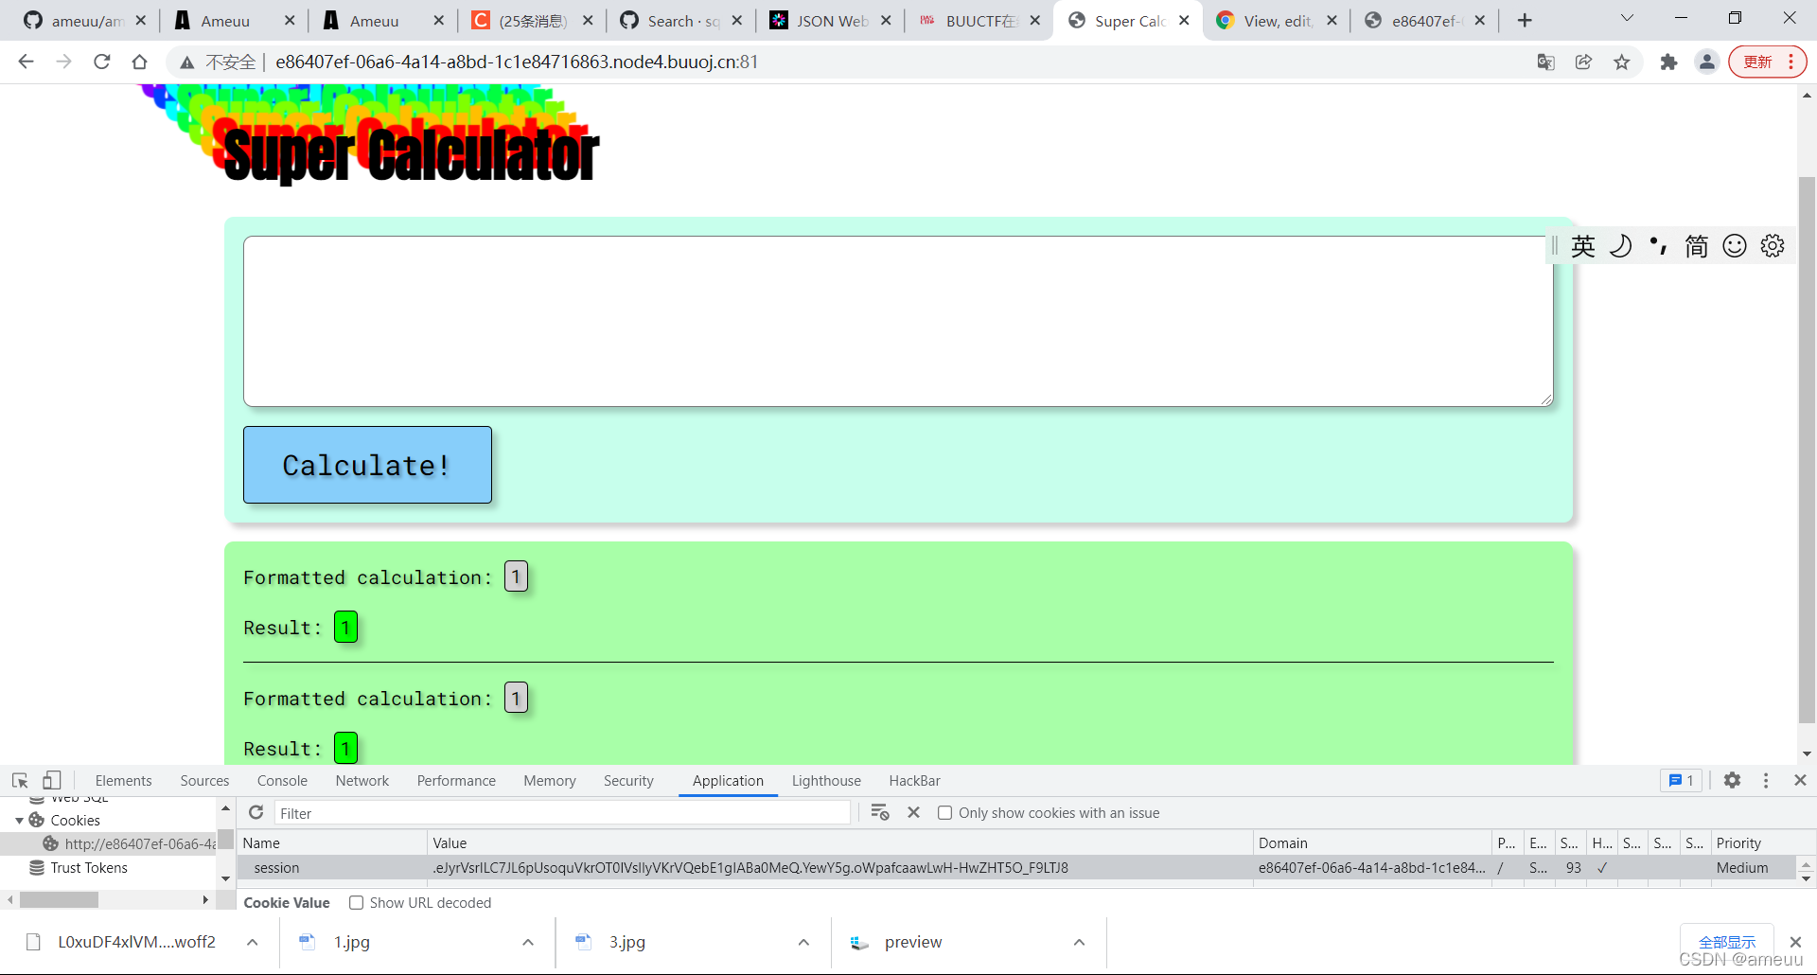Bookmark this page with the star icon
Image resolution: width=1817 pixels, height=975 pixels.
point(1622,62)
